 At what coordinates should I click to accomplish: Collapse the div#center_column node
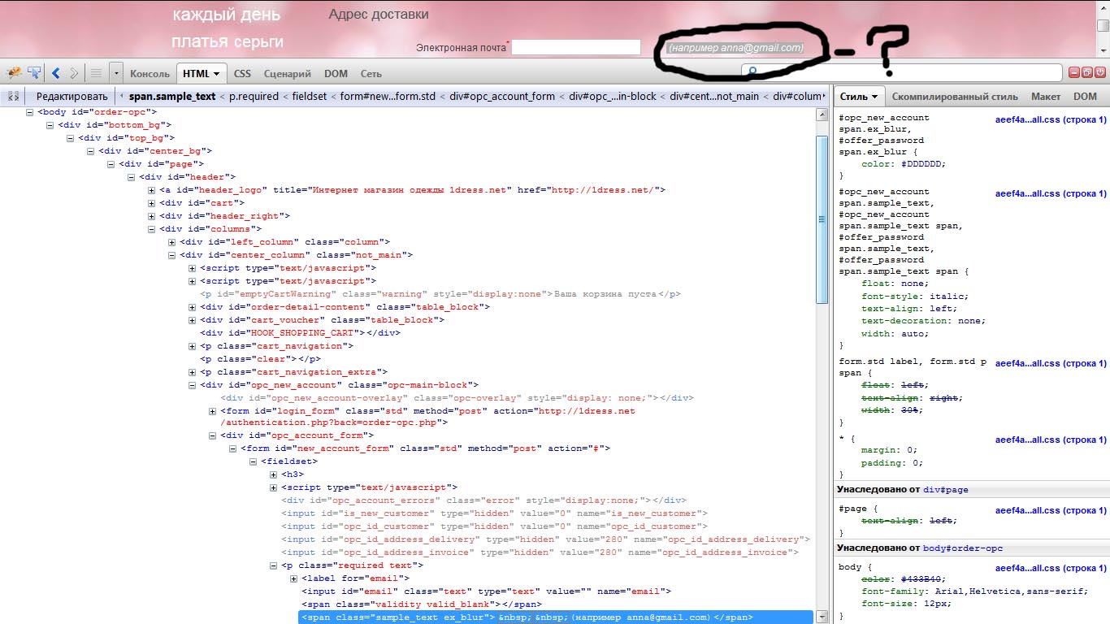172,255
